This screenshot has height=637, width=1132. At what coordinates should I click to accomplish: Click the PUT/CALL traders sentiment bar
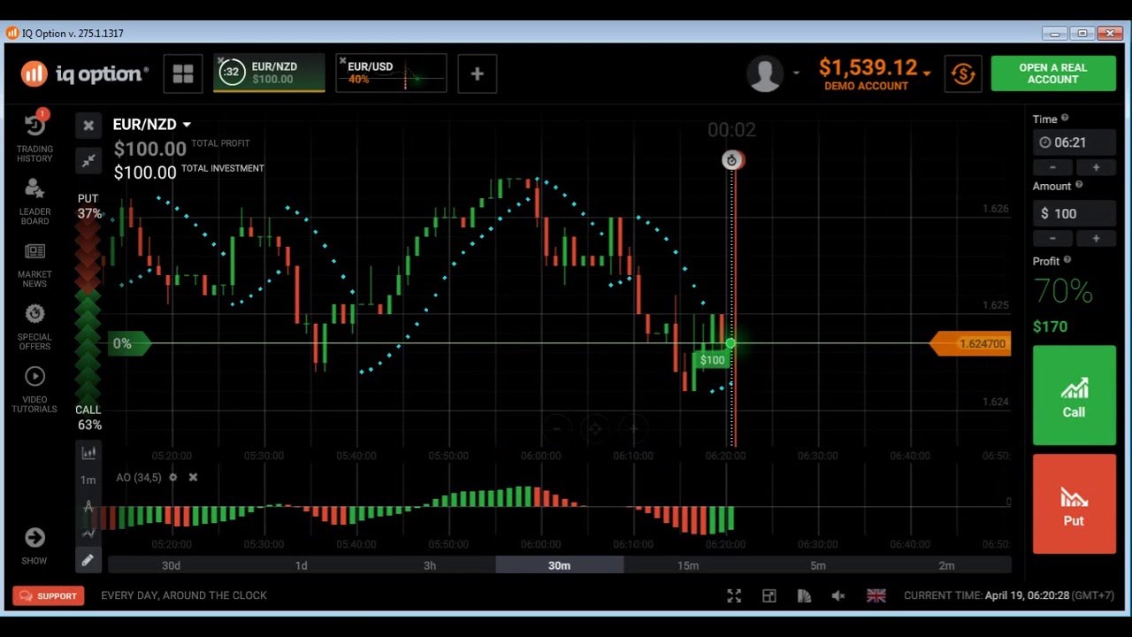[x=88, y=311]
